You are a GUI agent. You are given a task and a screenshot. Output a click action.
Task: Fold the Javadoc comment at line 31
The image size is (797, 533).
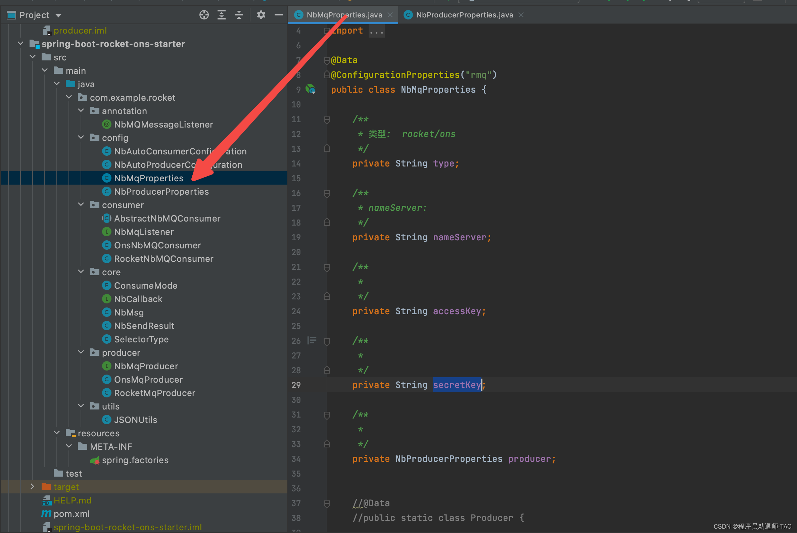tap(327, 415)
